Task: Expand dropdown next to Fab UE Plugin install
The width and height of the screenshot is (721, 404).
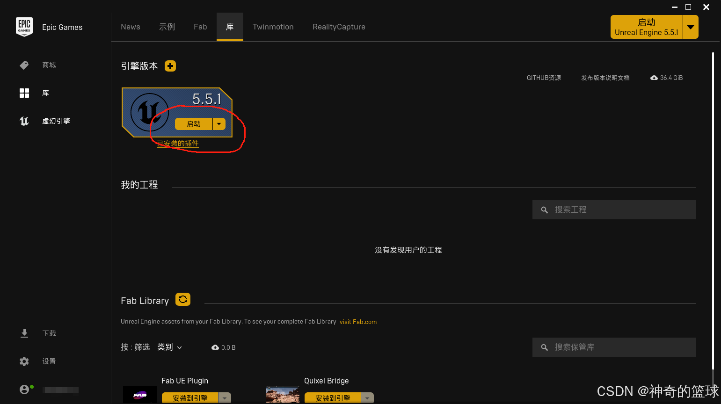Action: pos(225,398)
